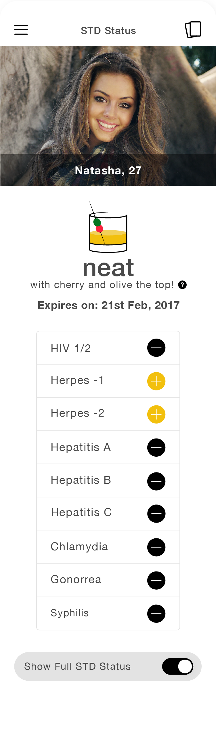Click Hepatitis B negative status icon

(156, 481)
